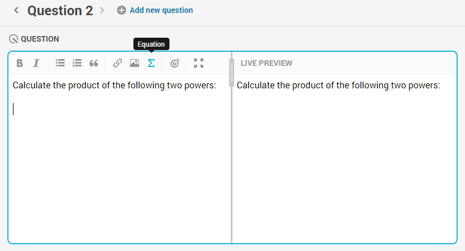Click the Add new question link
This screenshot has width=465, height=251.
(162, 10)
